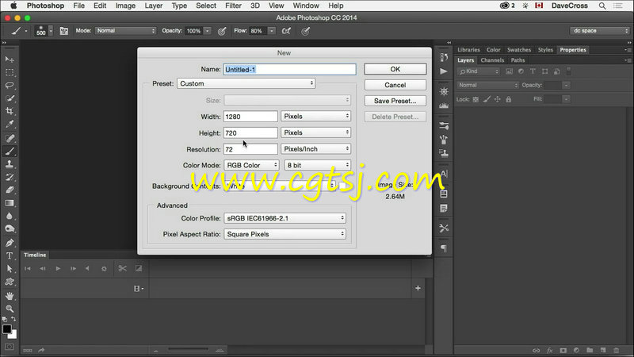Toggle Quick Mask mode icon
The image size is (634, 357).
pos(10,347)
